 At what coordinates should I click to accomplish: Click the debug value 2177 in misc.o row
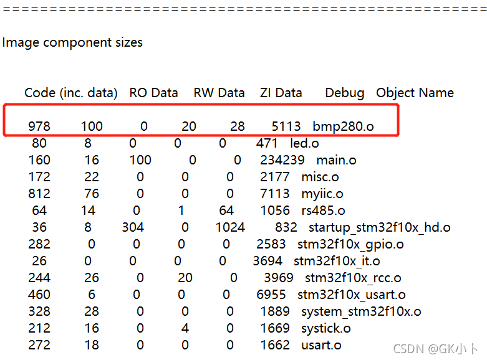pos(275,177)
